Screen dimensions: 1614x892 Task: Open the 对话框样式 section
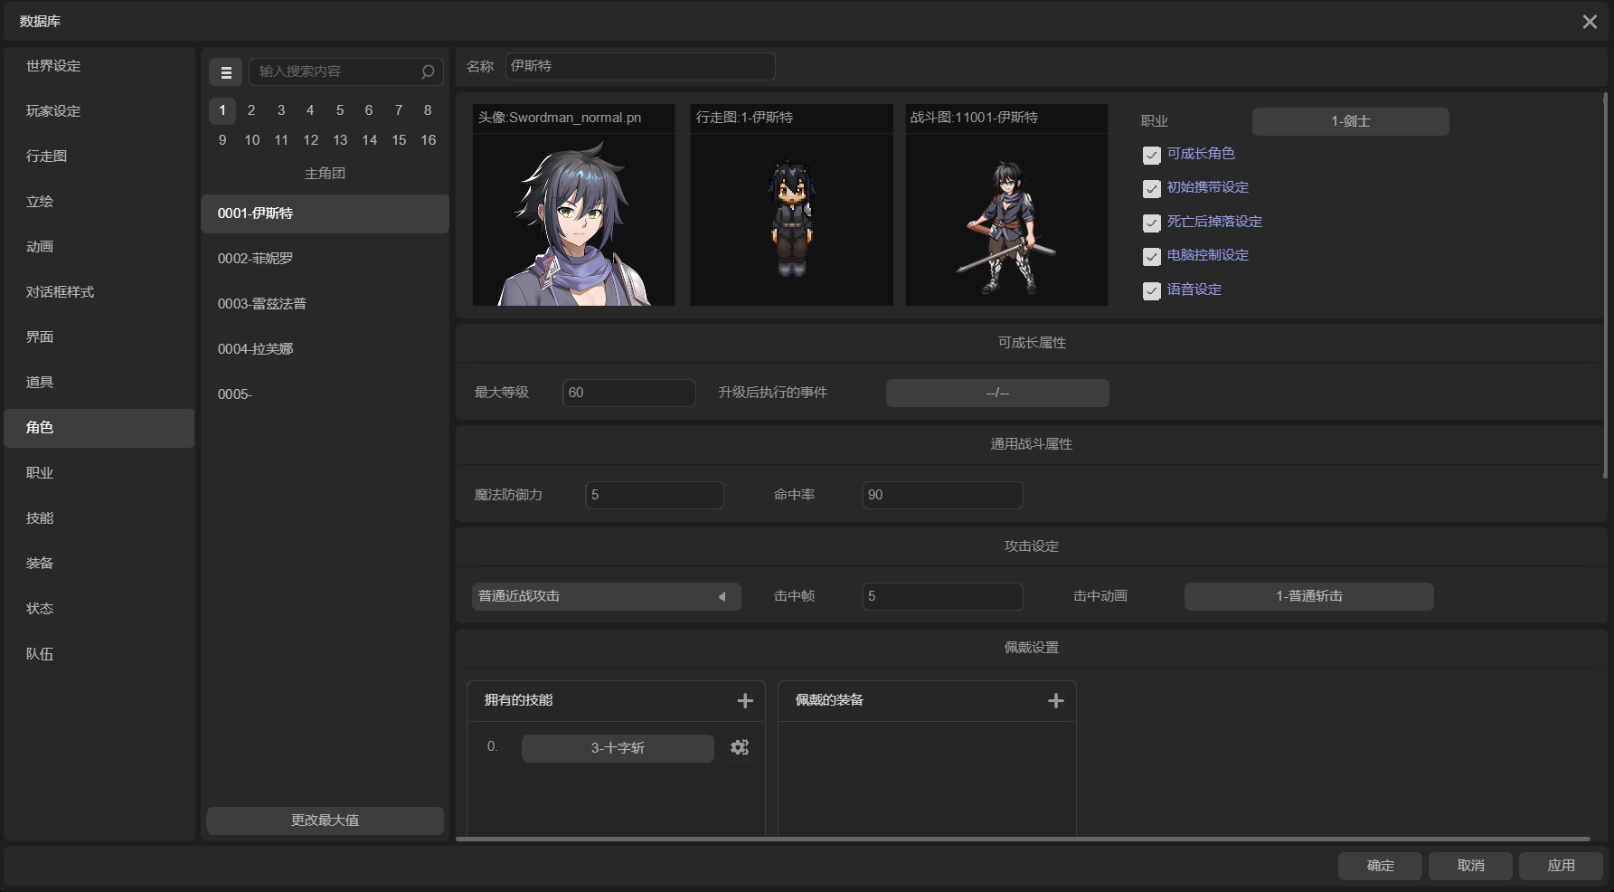click(99, 292)
